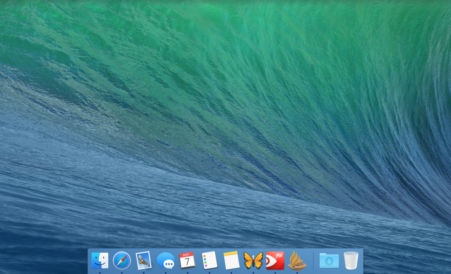Click the empty wave wallpaper desktop
Viewport: 451px width, 274px height.
(x=225, y=113)
